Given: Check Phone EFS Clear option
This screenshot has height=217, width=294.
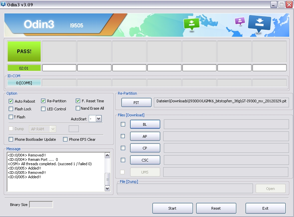Looking at the screenshot, I should click(x=65, y=139).
